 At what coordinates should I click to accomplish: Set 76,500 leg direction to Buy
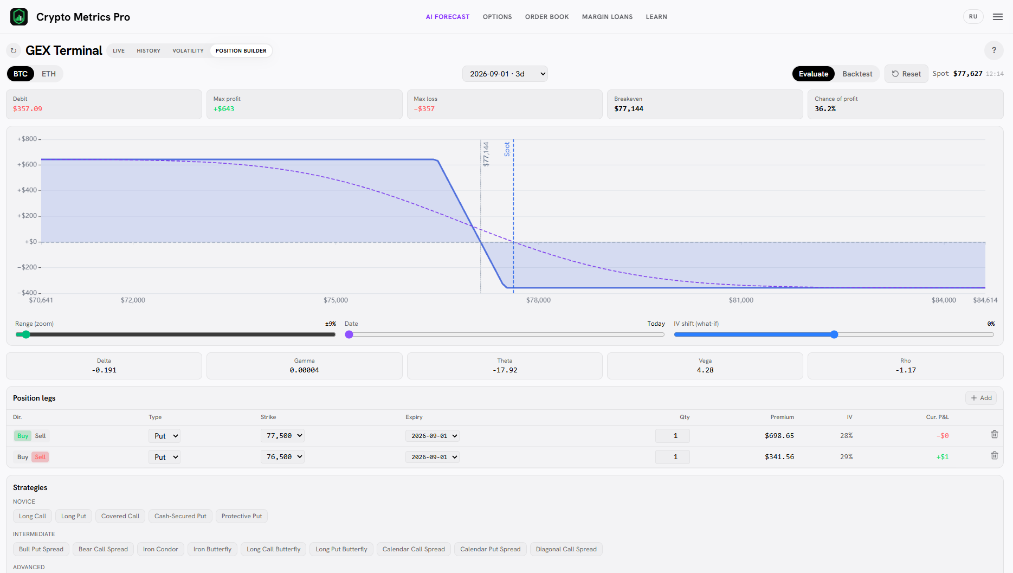click(23, 457)
